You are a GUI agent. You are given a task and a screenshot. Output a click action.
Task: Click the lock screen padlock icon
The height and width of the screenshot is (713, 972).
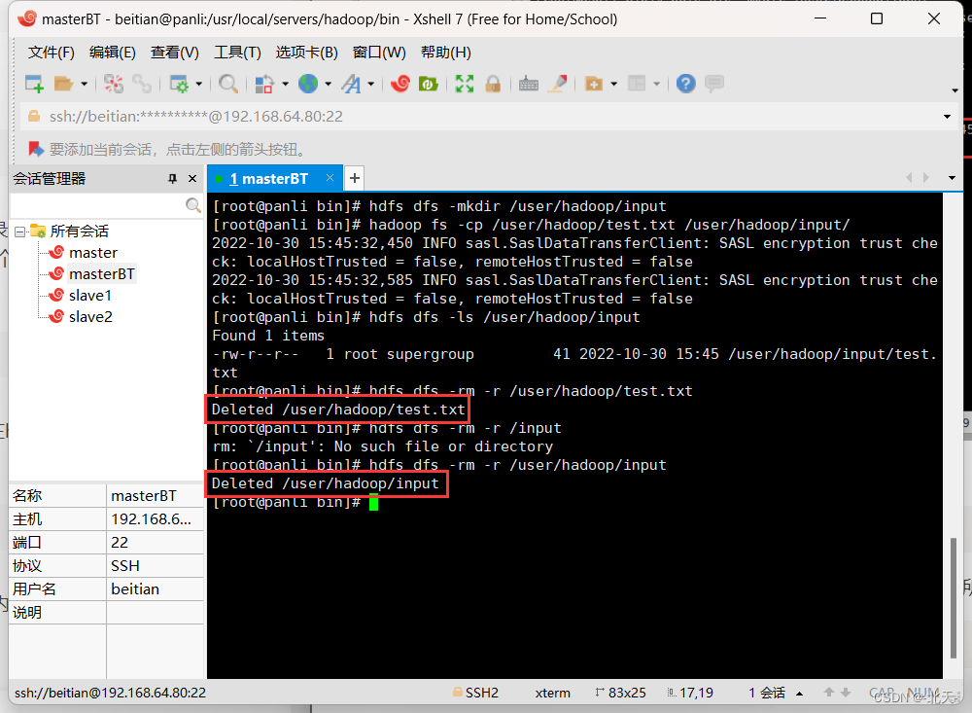(493, 84)
